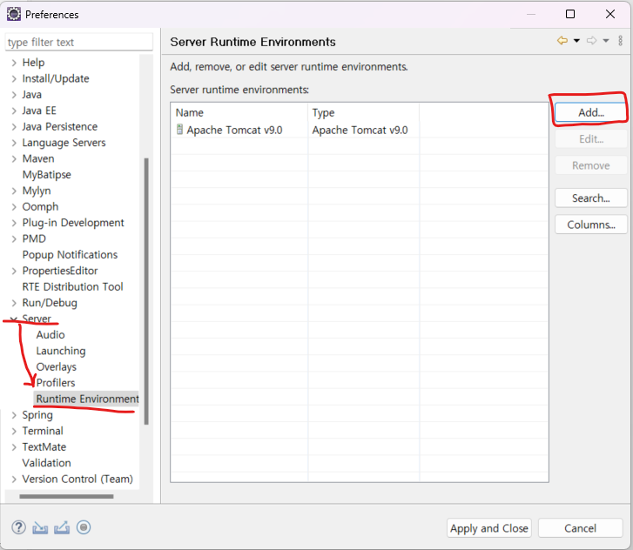Click the tree's horizontal scrollbar
633x550 pixels.
pos(66,496)
